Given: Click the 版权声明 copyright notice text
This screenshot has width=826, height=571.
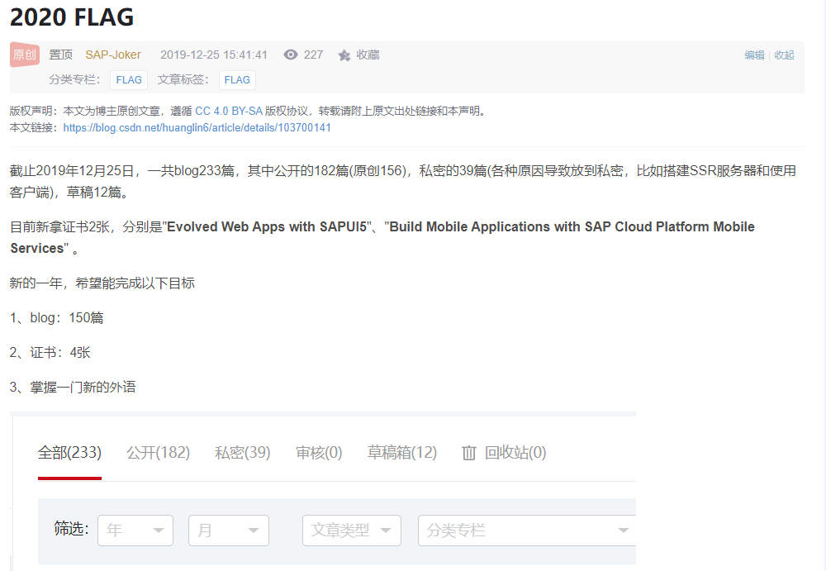Looking at the screenshot, I should coord(249,111).
